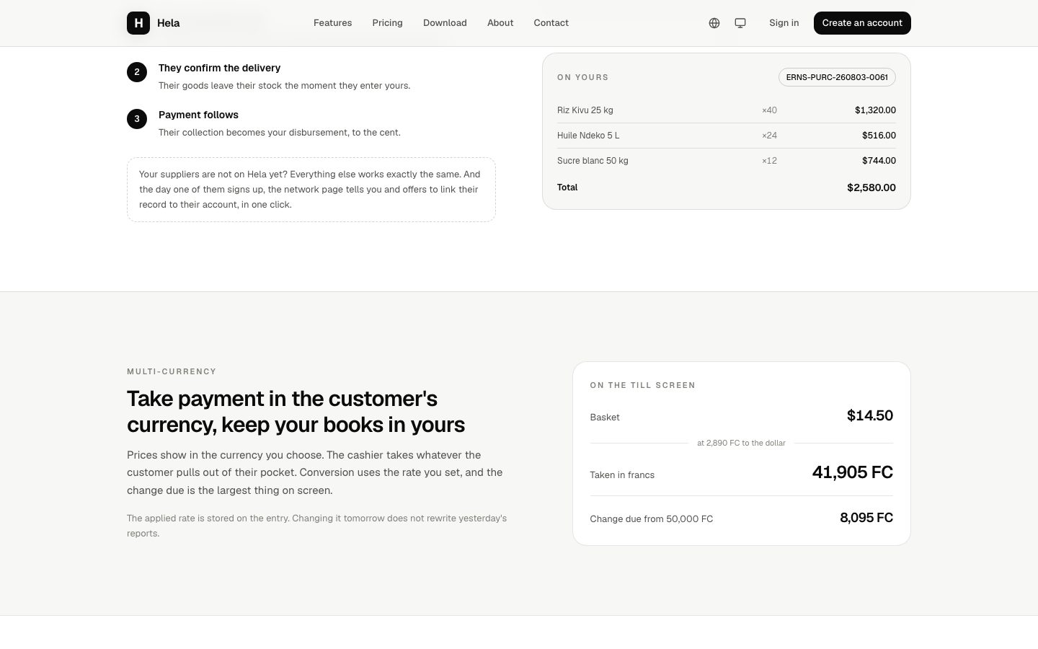This screenshot has height=649, width=1038.
Task: Click the 'ON YOURS' card label
Action: click(x=582, y=77)
